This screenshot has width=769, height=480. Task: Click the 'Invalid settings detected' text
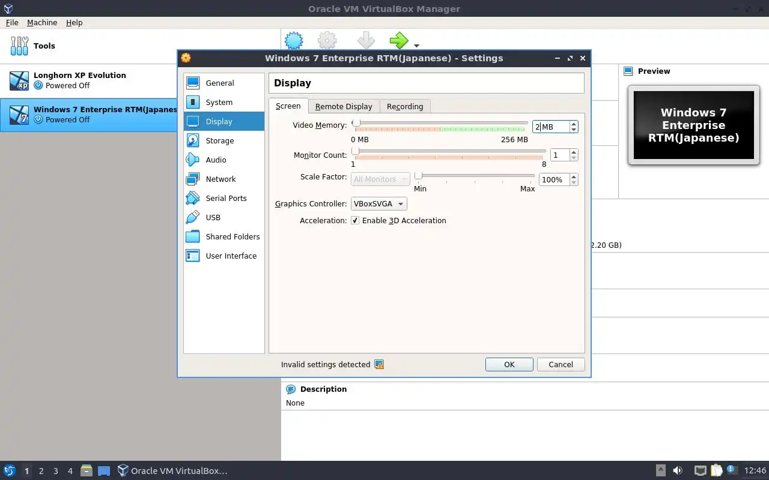[326, 364]
